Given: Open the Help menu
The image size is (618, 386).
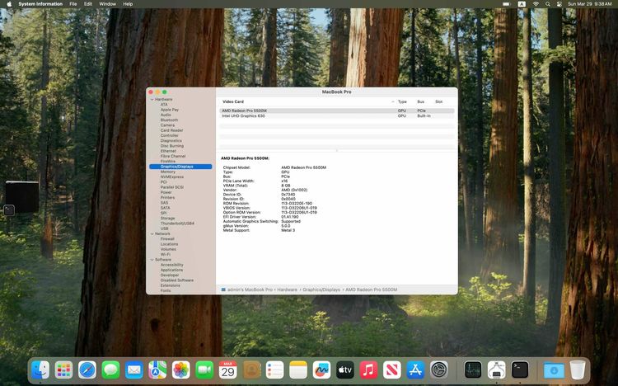Looking at the screenshot, I should click(x=128, y=4).
